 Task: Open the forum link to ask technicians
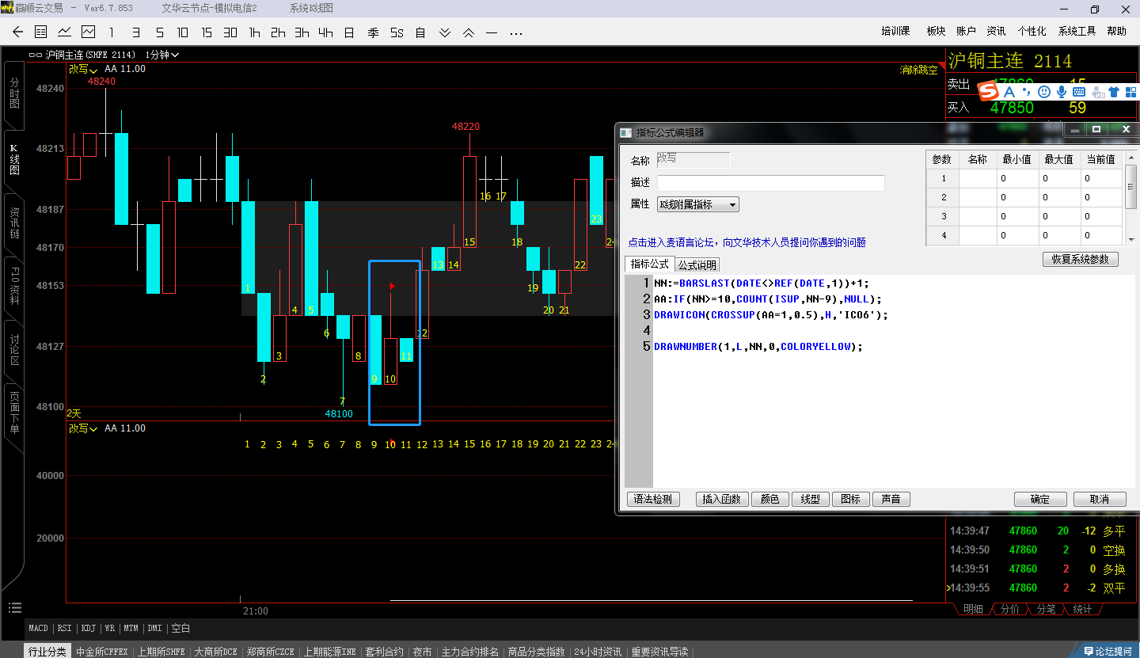[747, 242]
